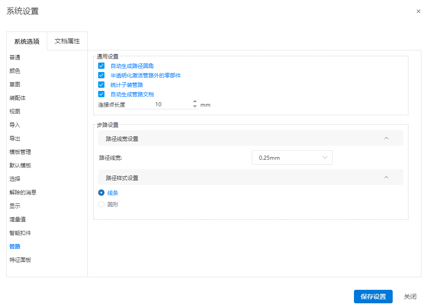Select the 圆形 radio button

pos(101,205)
